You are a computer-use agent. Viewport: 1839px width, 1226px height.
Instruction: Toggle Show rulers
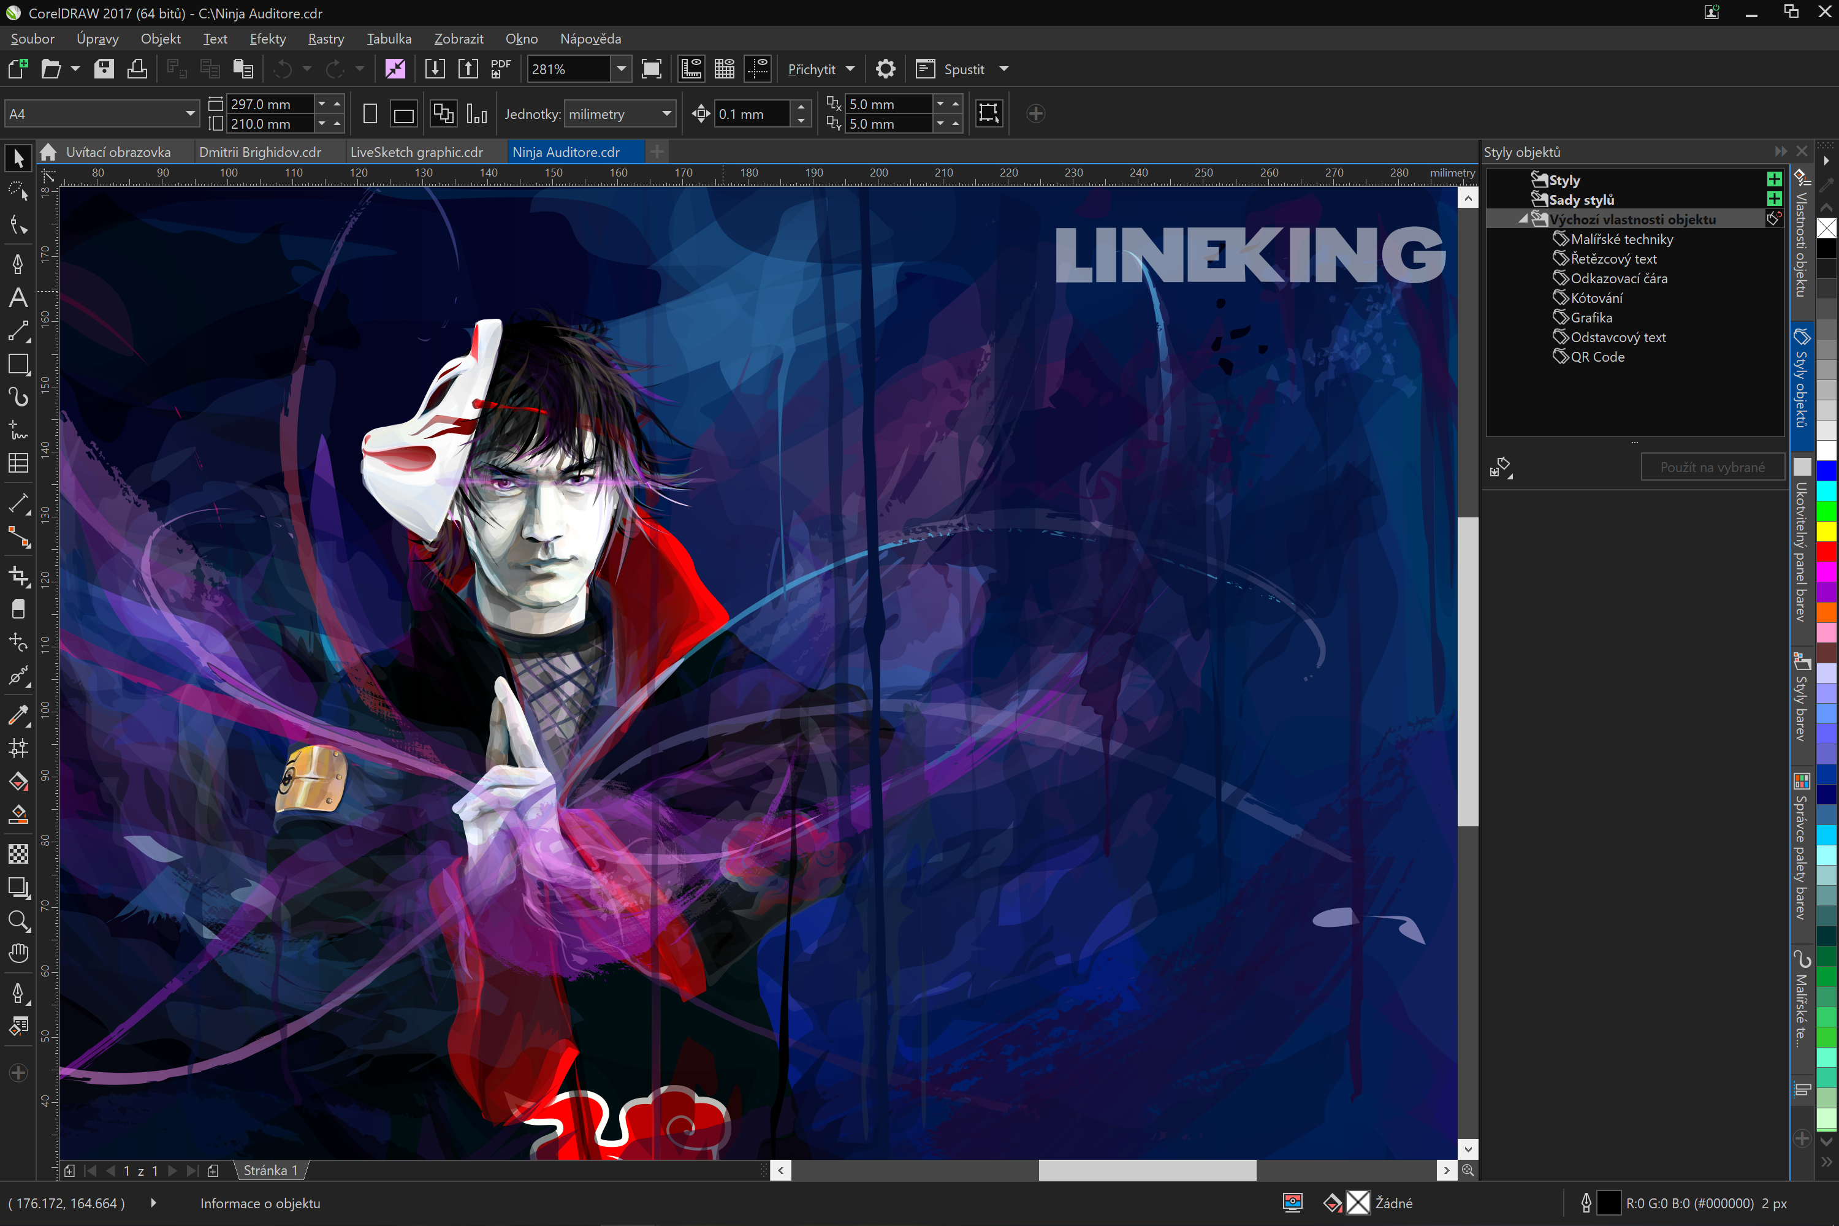[x=691, y=69]
